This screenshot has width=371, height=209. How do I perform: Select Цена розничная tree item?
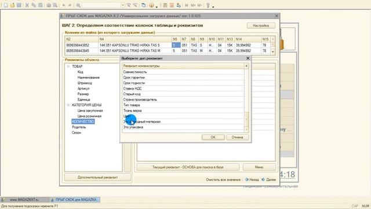tap(89, 116)
